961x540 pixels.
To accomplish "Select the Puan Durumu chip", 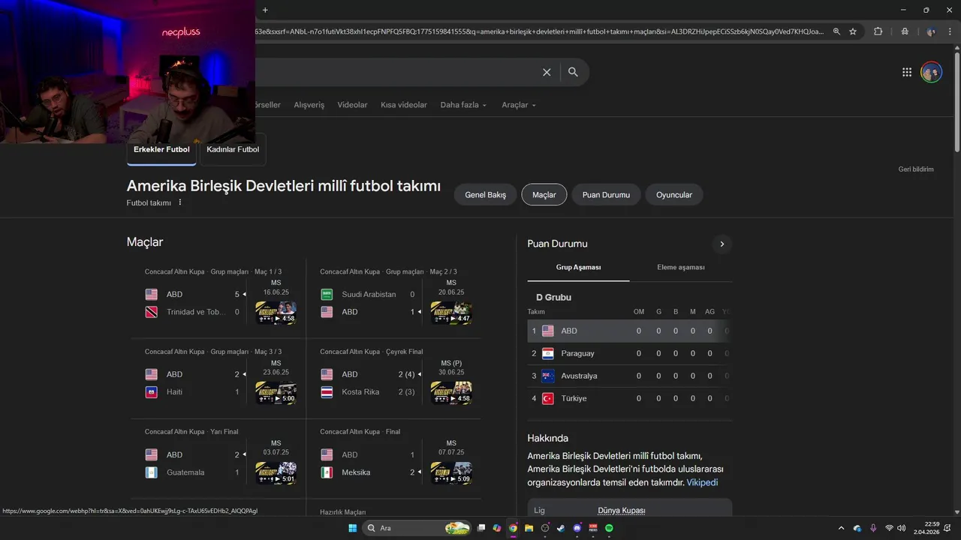I will pyautogui.click(x=606, y=195).
